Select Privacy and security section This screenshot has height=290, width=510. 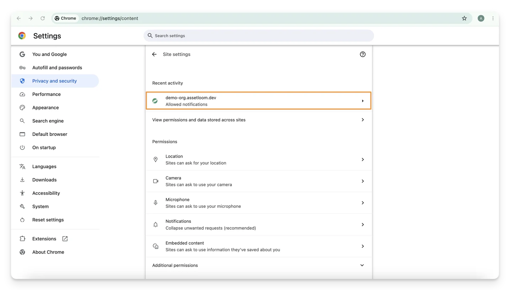[x=55, y=81]
